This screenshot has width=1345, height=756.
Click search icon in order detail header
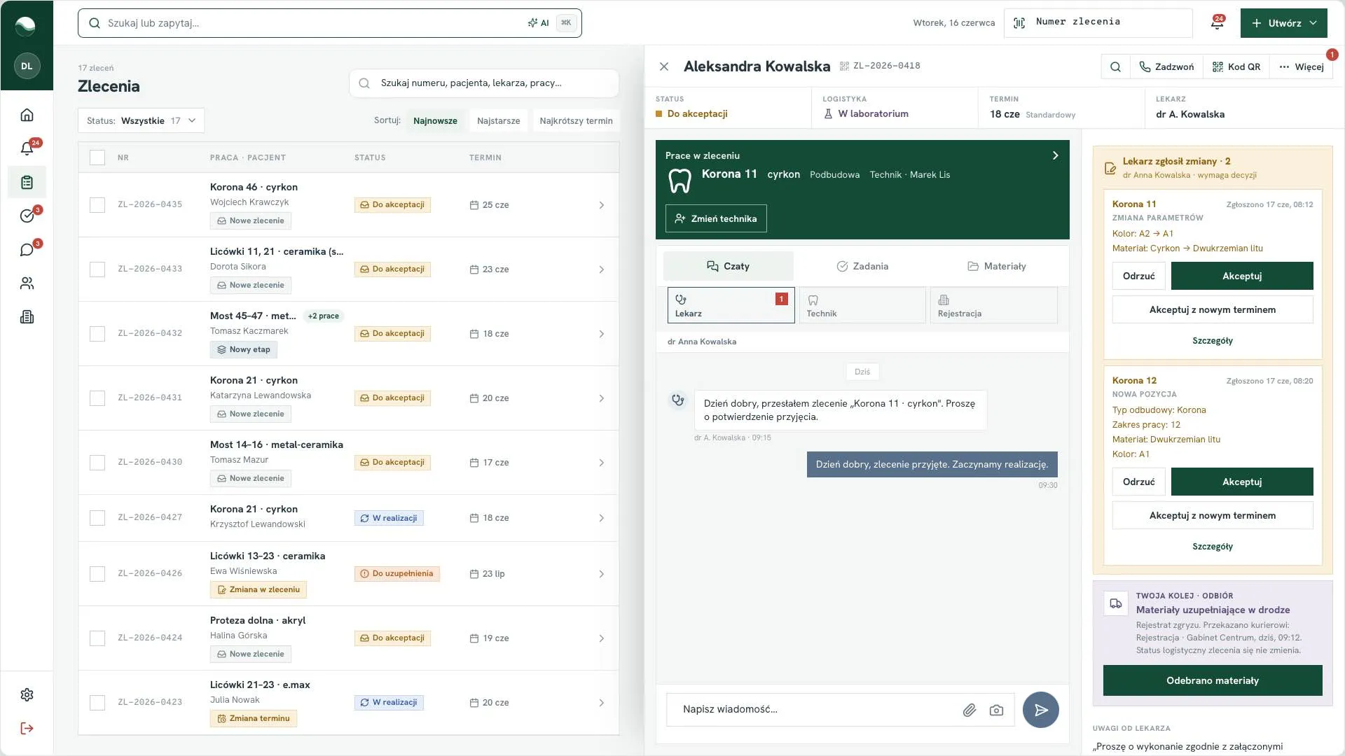point(1115,66)
